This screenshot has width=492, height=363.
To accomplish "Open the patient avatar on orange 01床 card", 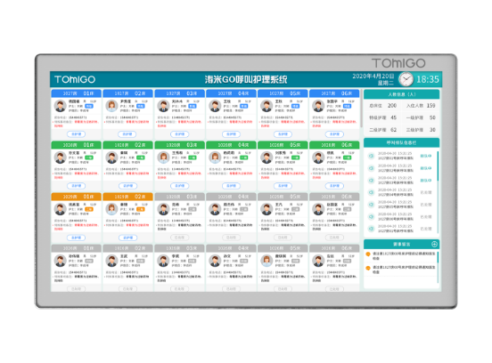I will [60, 209].
